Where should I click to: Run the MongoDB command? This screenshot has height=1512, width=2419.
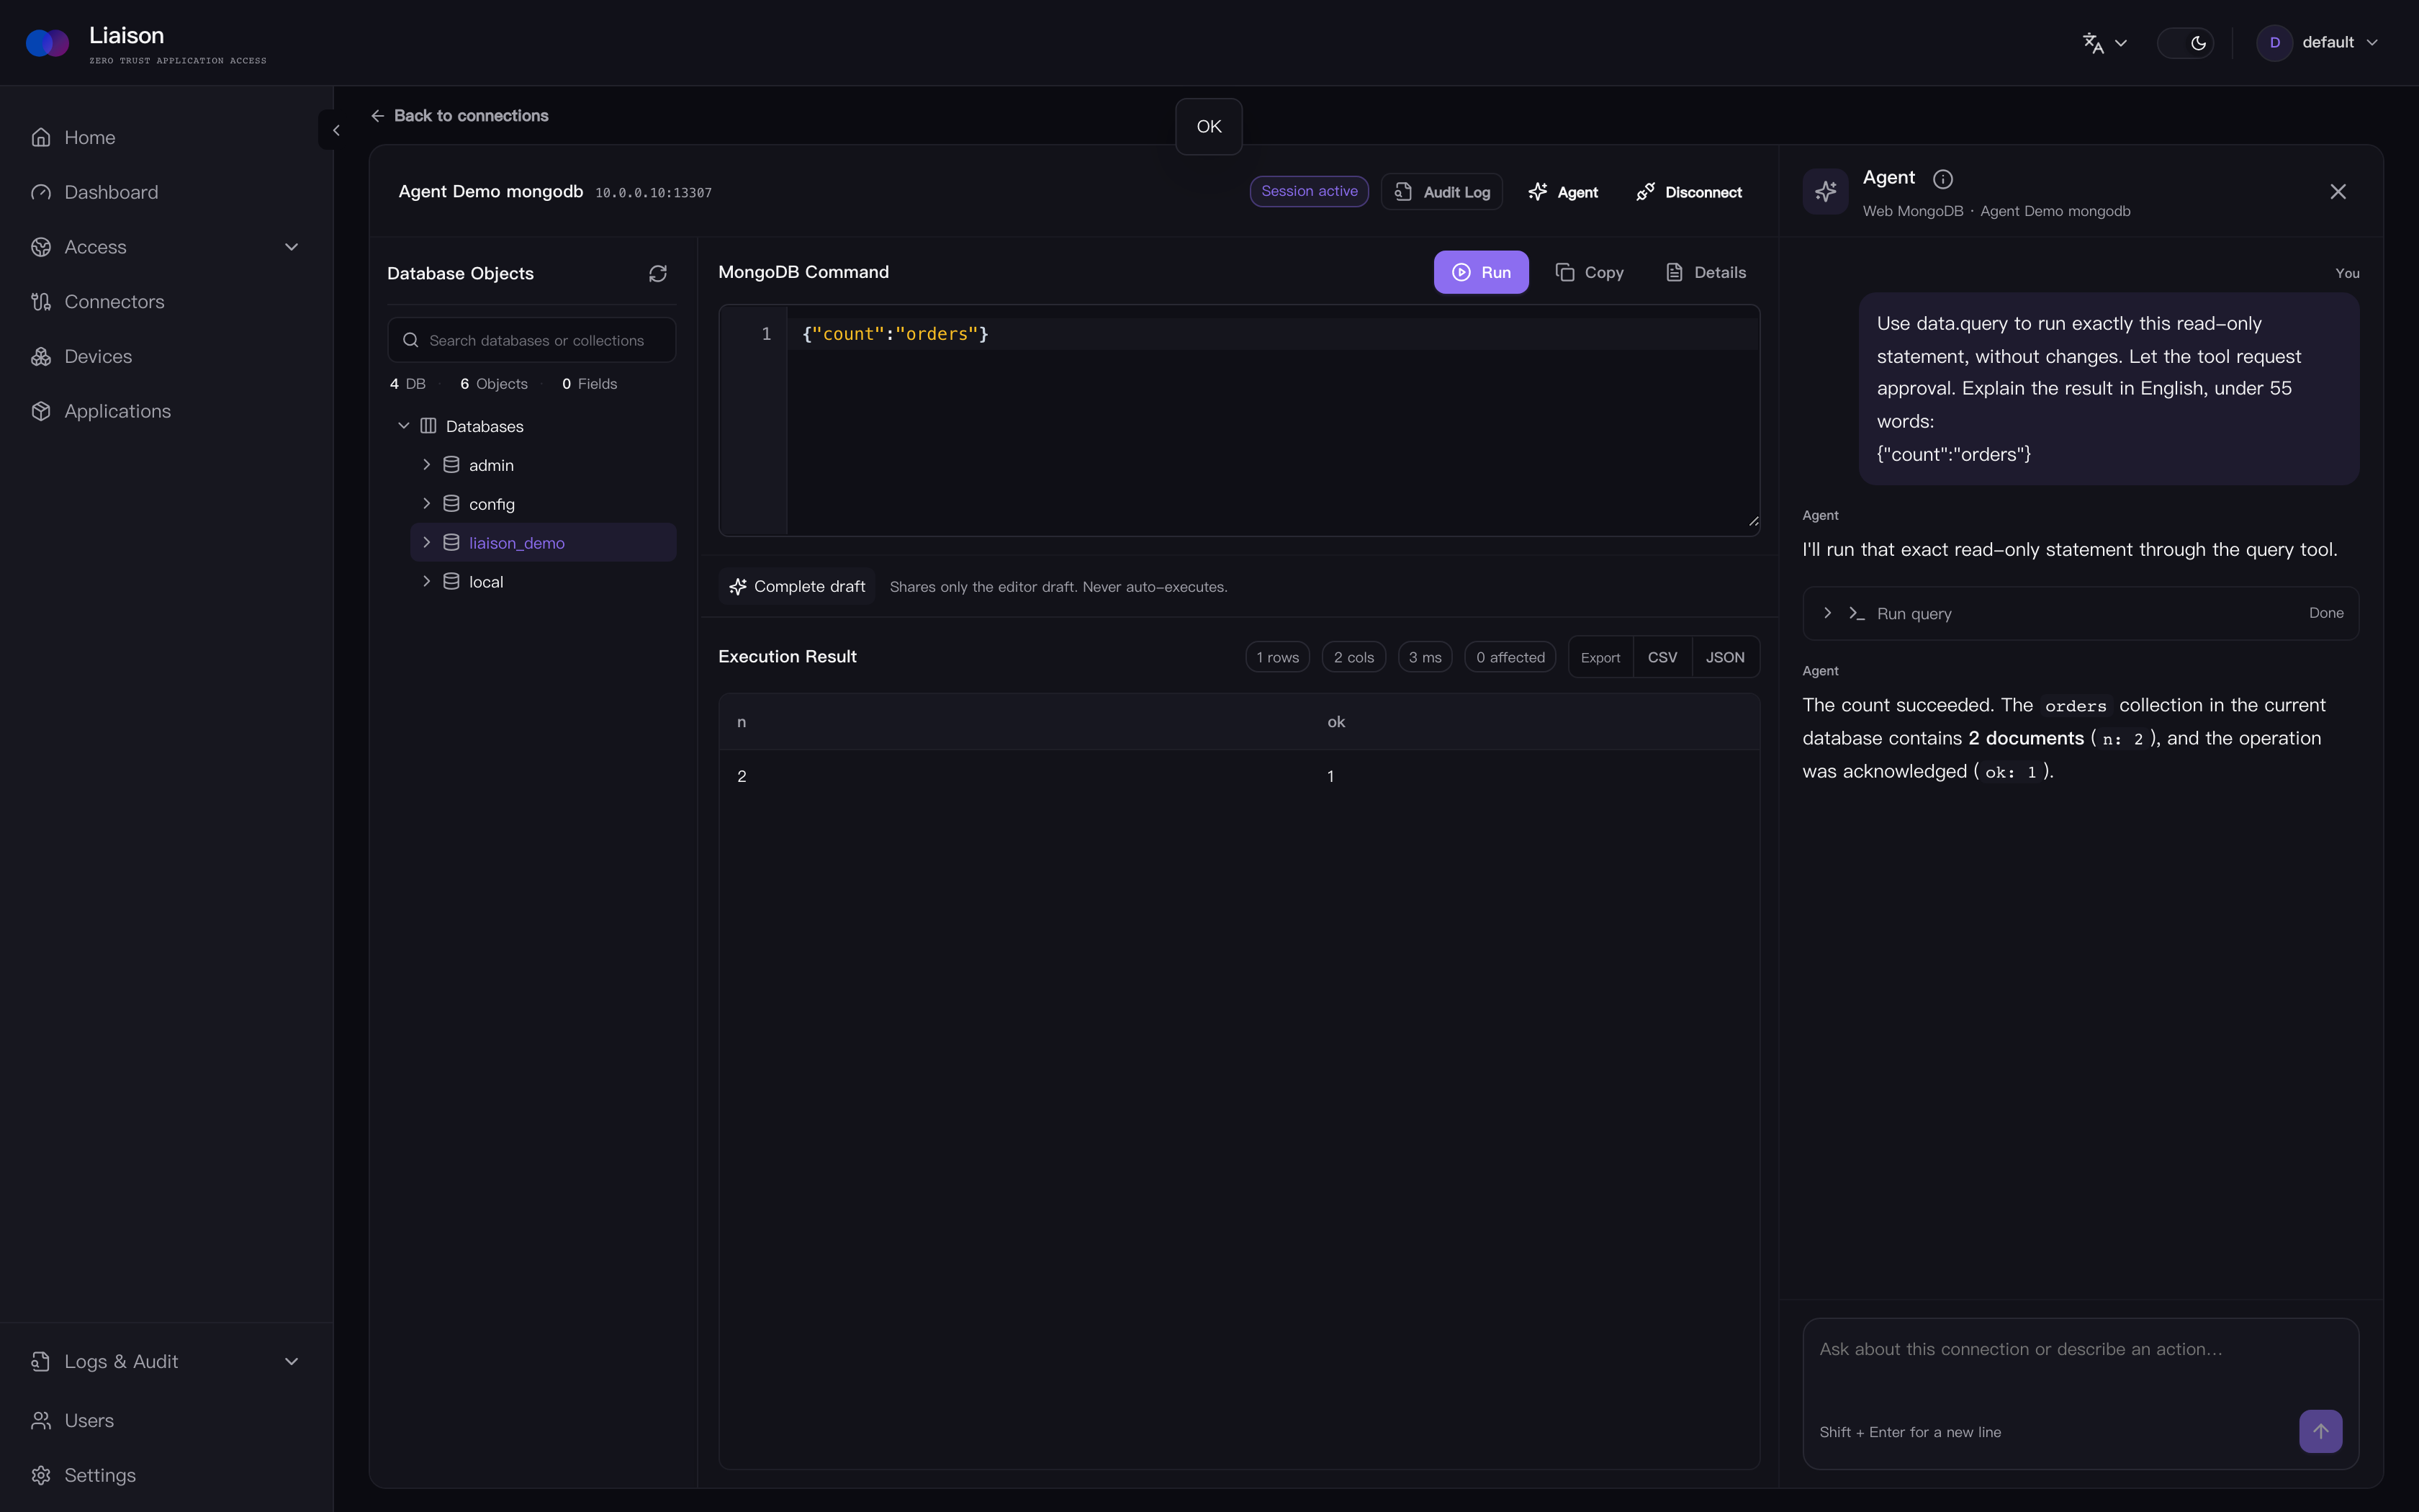pos(1480,272)
